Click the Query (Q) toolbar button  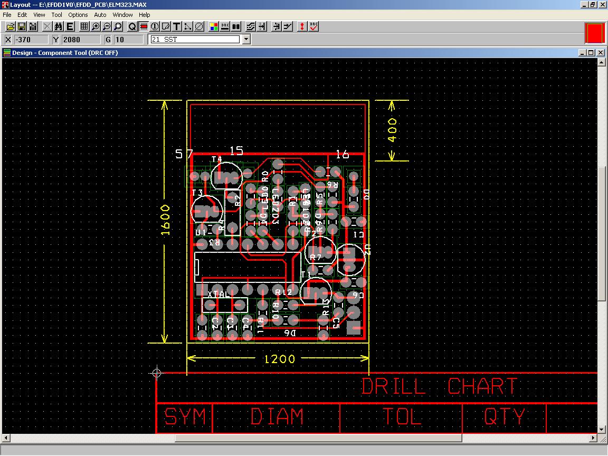(132, 26)
